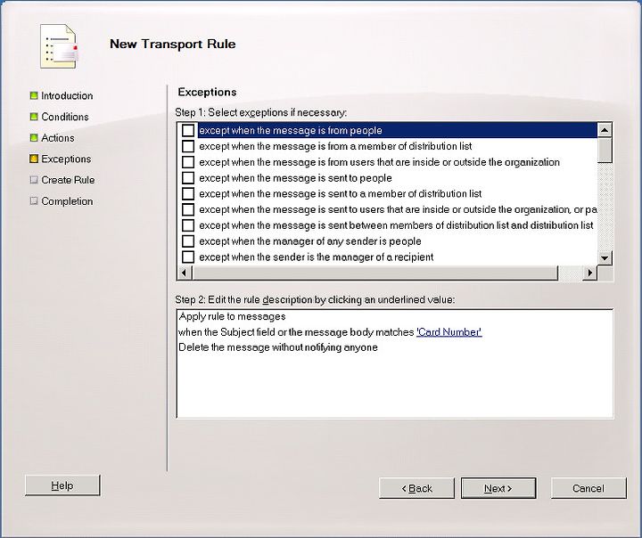
Task: Select the Exceptions step yellow indicator
Action: [34, 159]
